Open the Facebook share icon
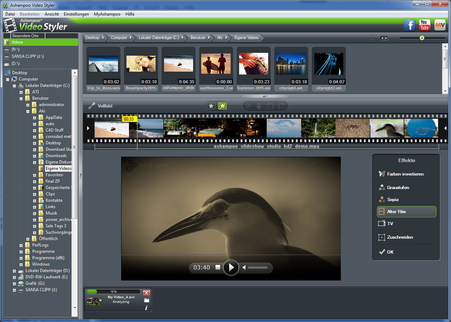The image size is (451, 322). point(410,25)
